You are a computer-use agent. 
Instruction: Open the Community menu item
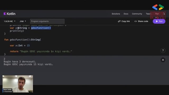point(137,14)
